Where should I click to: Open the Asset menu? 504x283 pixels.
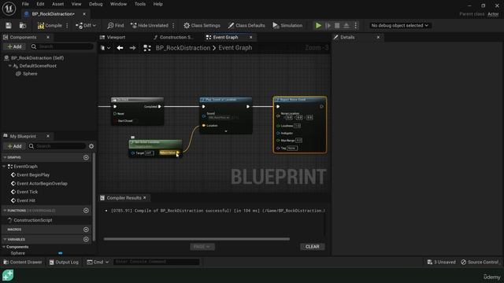tap(57, 4)
